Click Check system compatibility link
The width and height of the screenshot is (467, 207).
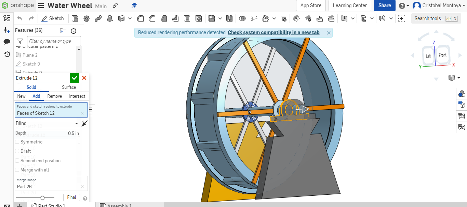[274, 32]
